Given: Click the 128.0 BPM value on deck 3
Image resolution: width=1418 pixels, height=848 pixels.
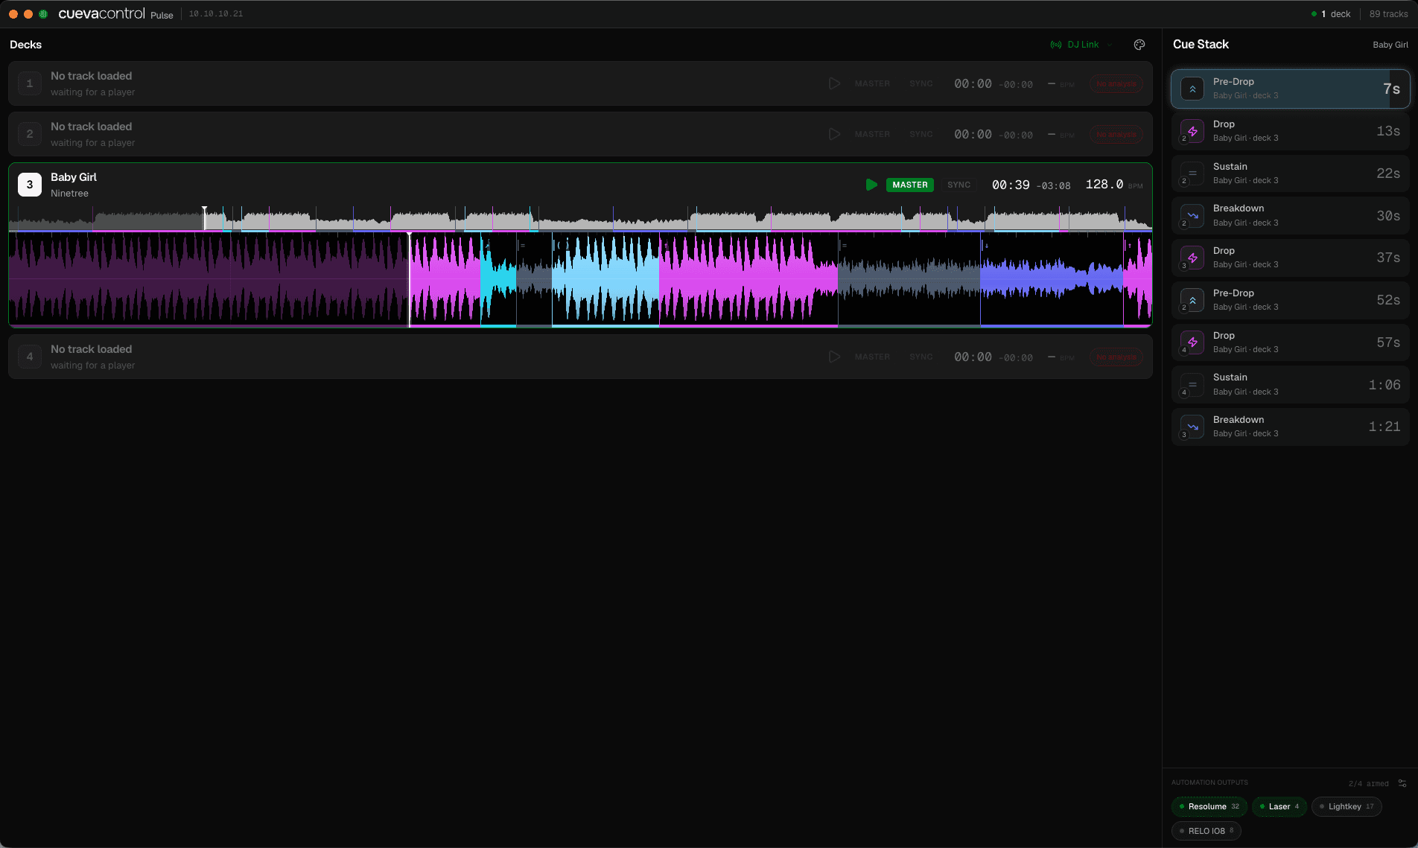Looking at the screenshot, I should [x=1104, y=185].
